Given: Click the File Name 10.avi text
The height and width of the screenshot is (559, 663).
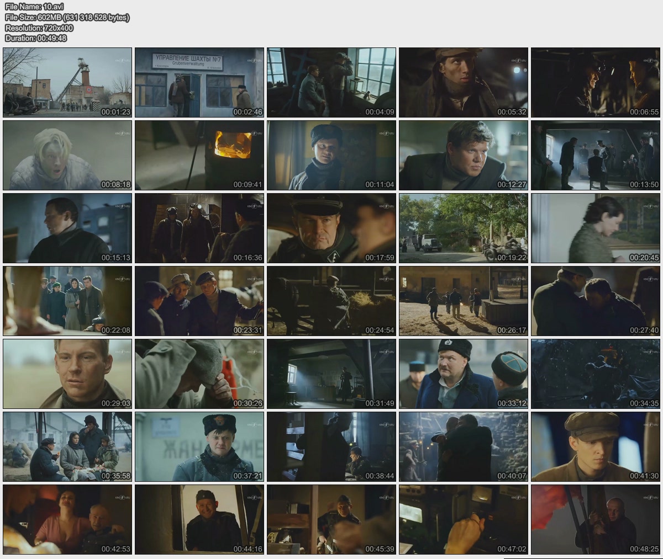Looking at the screenshot, I should pos(34,7).
